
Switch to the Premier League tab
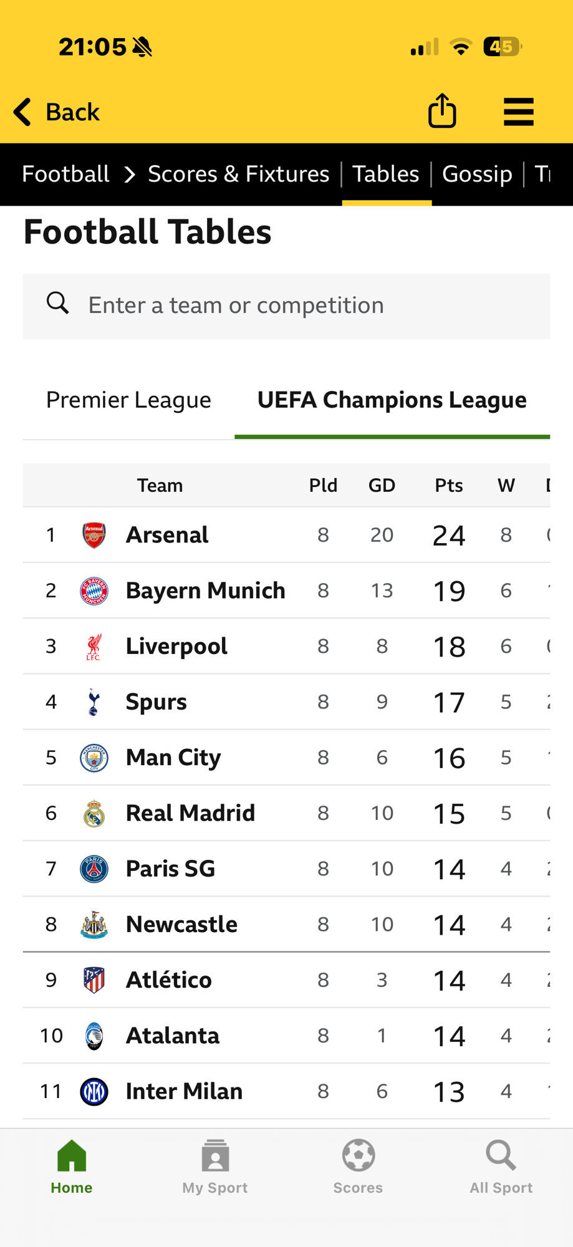click(x=128, y=400)
